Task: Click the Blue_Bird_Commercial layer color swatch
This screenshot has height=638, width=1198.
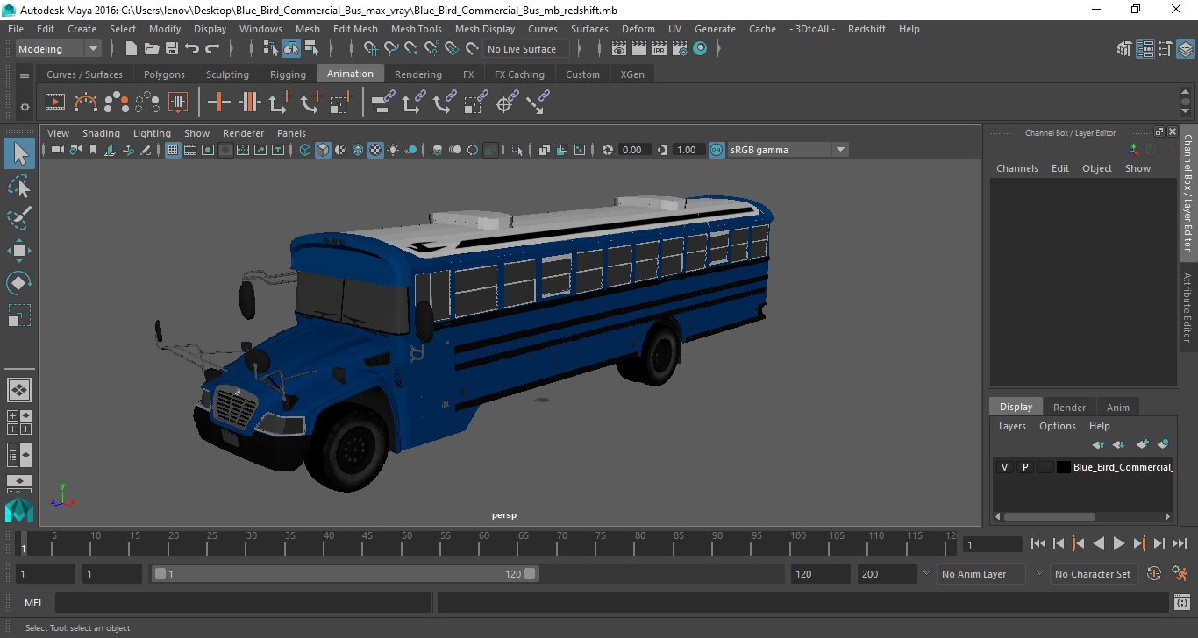Action: (x=1063, y=467)
